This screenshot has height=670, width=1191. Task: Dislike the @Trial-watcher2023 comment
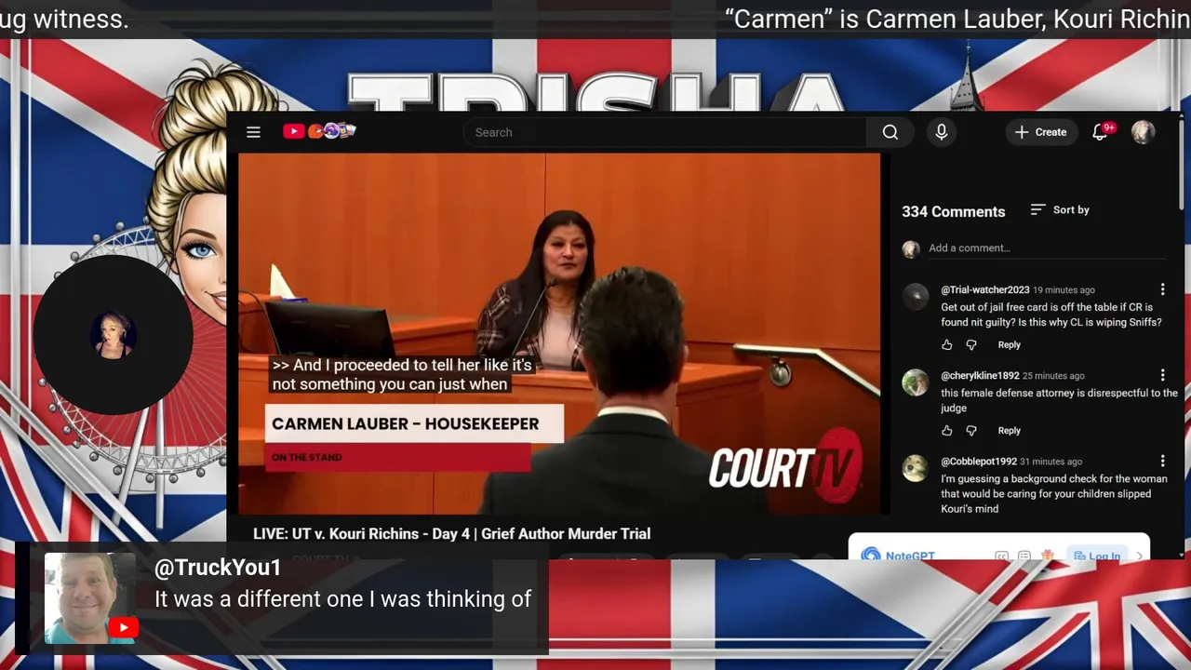pos(971,344)
